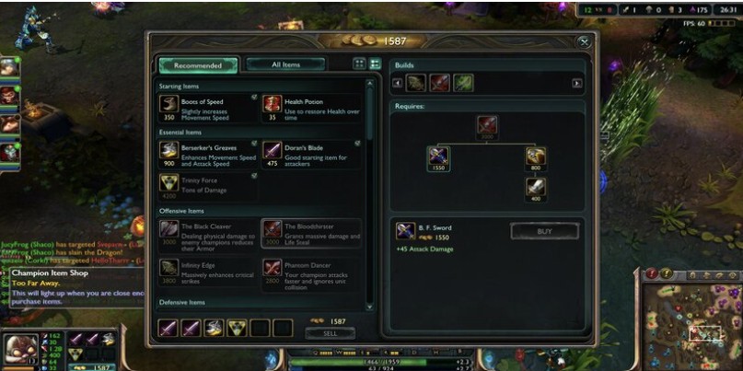Toggle the grid view layout button
The width and height of the screenshot is (743, 371).
(359, 64)
